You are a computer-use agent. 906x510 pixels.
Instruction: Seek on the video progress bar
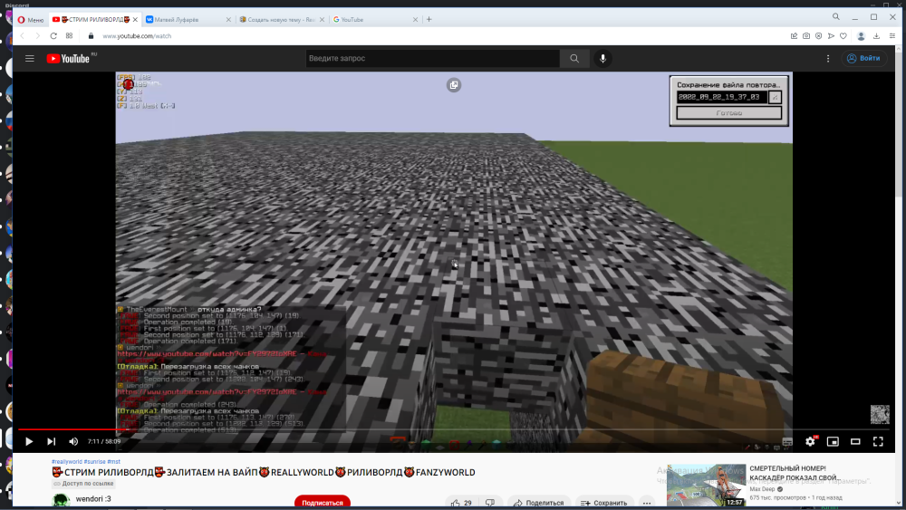(x=454, y=429)
